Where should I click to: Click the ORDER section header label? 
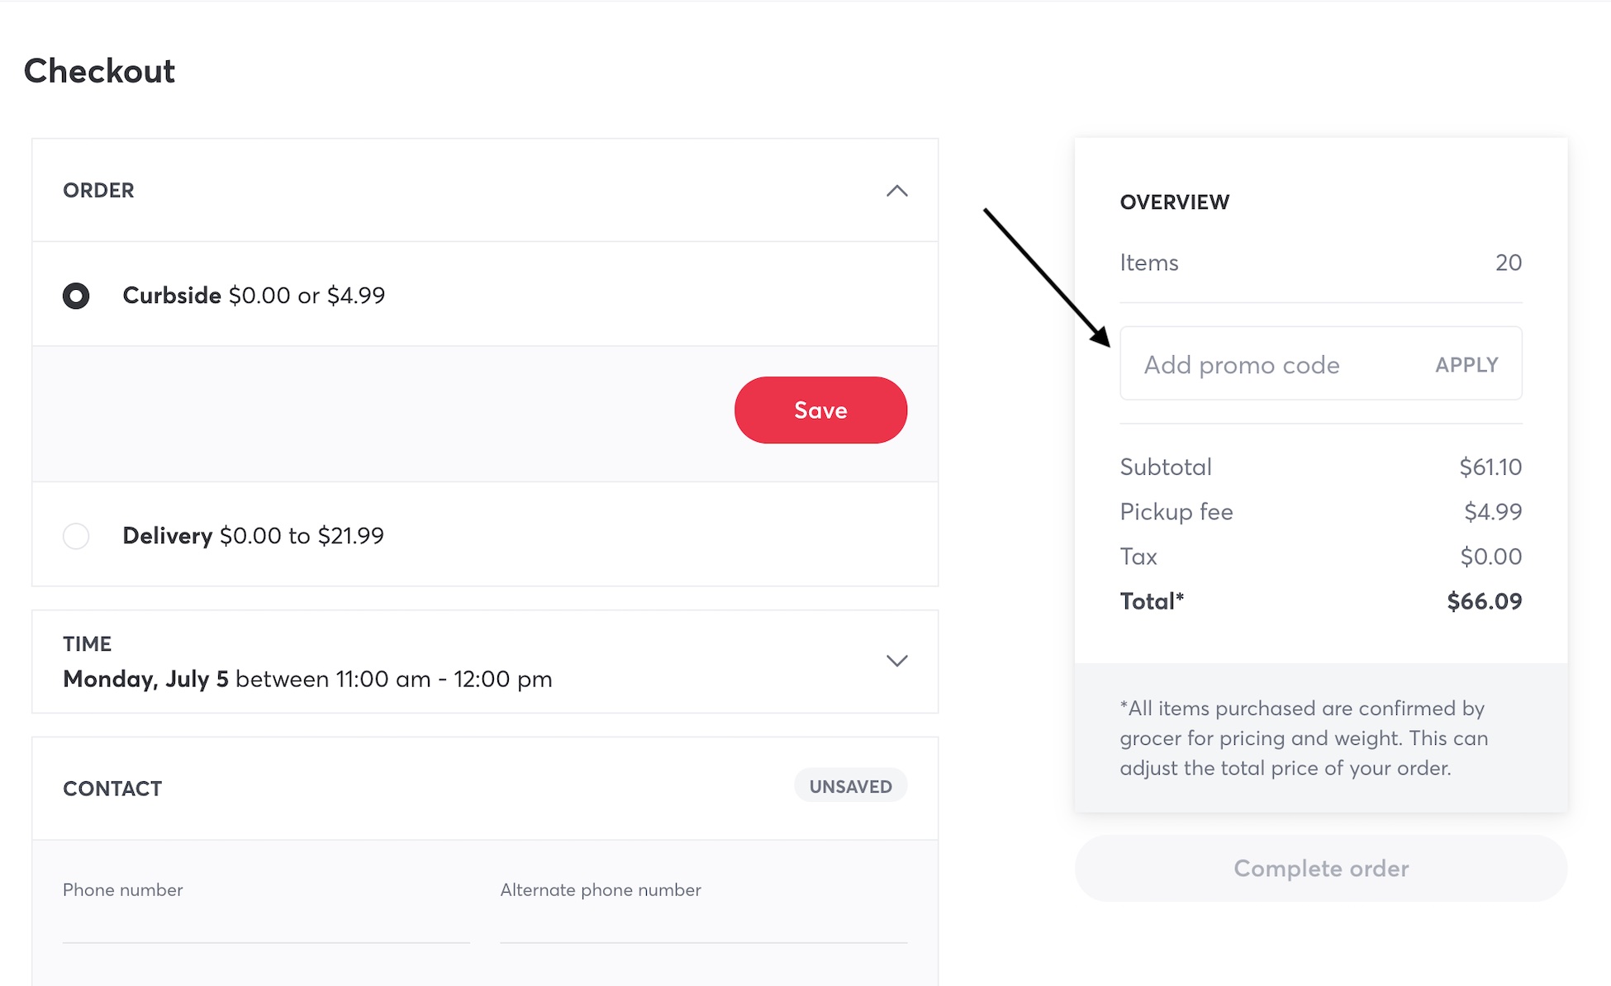[98, 191]
